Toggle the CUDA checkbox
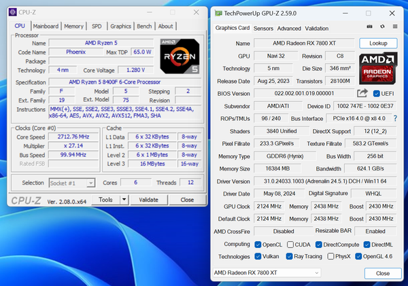The width and height of the screenshot is (408, 286). click(x=290, y=245)
